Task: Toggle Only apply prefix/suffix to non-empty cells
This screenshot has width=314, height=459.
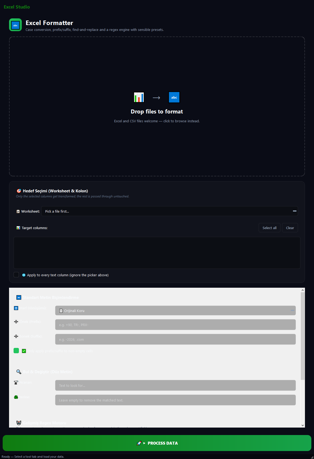Action: coord(16,351)
